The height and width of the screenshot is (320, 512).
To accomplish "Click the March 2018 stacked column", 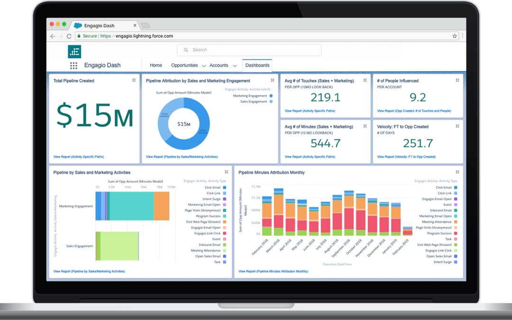I will (x=279, y=212).
